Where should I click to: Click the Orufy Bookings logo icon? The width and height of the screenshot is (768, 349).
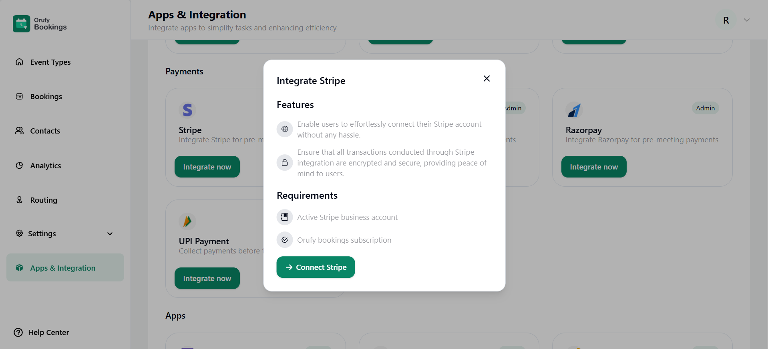21,24
